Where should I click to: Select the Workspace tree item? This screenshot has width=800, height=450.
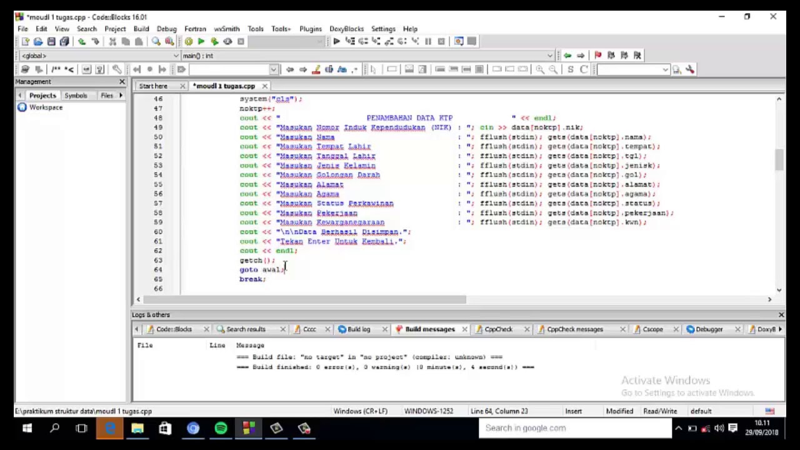pos(46,107)
